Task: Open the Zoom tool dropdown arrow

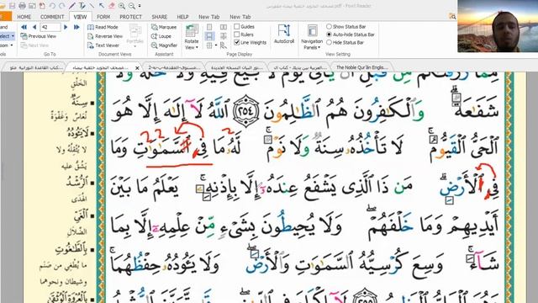Action: click(x=12, y=45)
